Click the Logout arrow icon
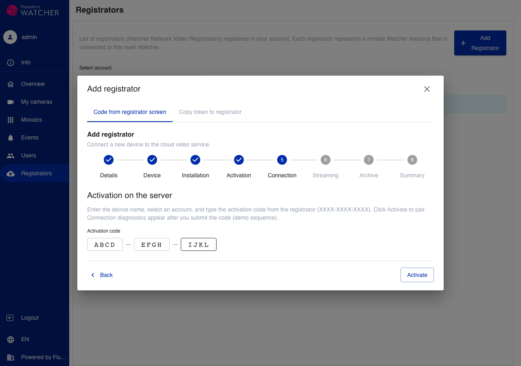The image size is (521, 366). click(x=11, y=318)
